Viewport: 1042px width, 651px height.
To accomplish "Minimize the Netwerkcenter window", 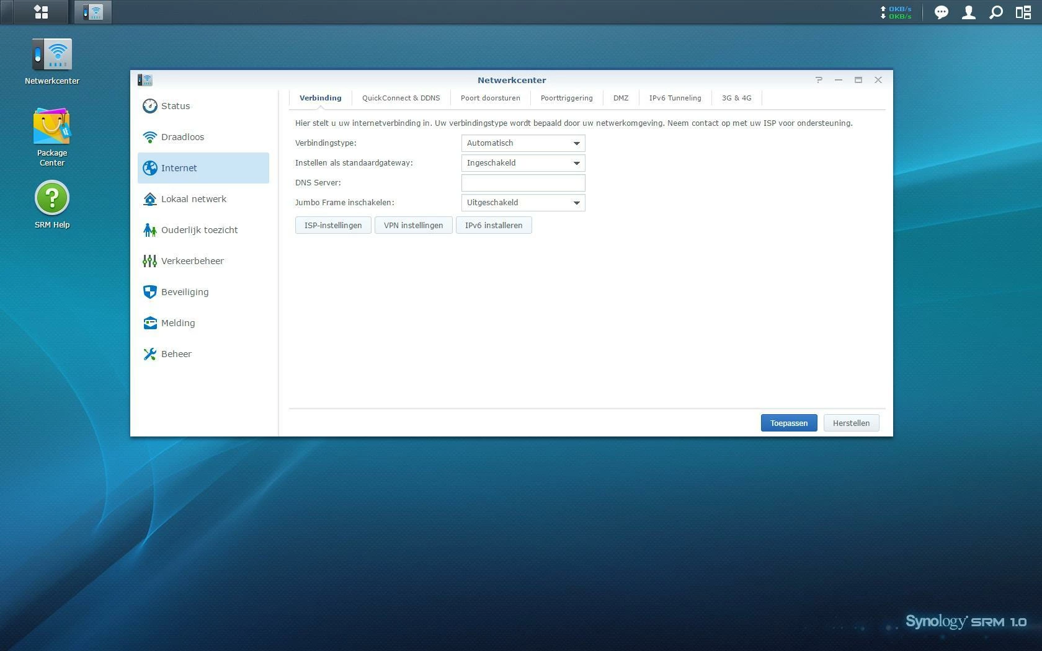I will point(839,80).
